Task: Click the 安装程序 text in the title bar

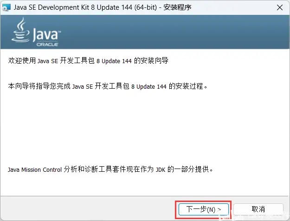Action: (x=177, y=7)
